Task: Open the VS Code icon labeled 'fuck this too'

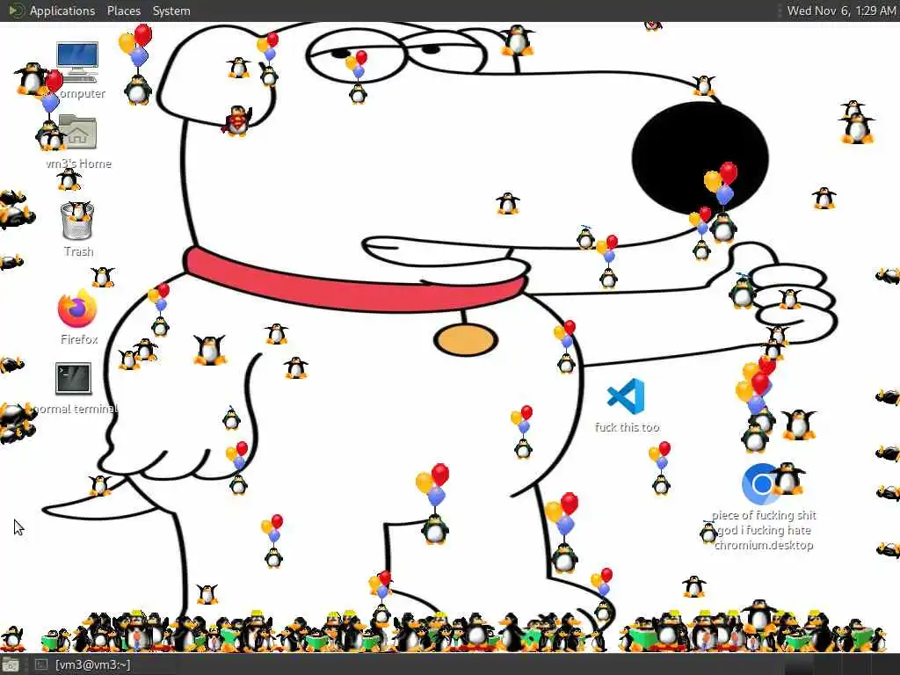Action: click(x=626, y=396)
